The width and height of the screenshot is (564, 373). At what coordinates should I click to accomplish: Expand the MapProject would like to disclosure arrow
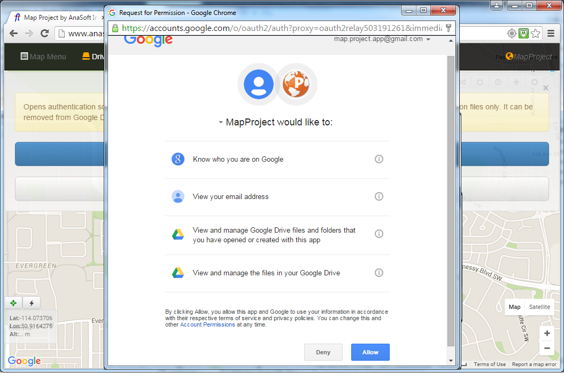220,122
